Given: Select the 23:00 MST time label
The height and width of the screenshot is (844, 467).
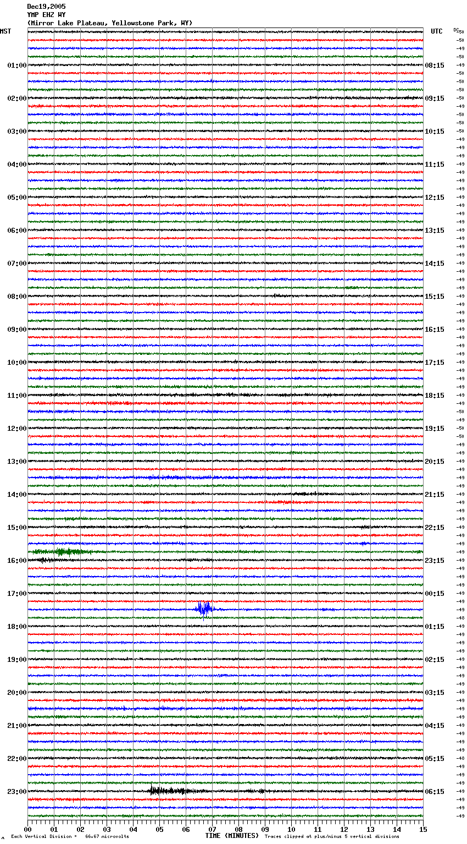Looking at the screenshot, I should [17, 792].
